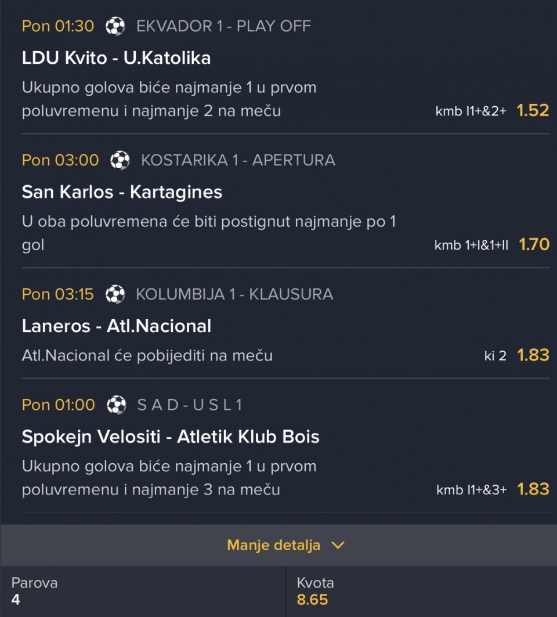Click soccer ball icon beside KOLUMBIJA 1 - KLAUSURA
Image resolution: width=557 pixels, height=617 pixels.
115,294
